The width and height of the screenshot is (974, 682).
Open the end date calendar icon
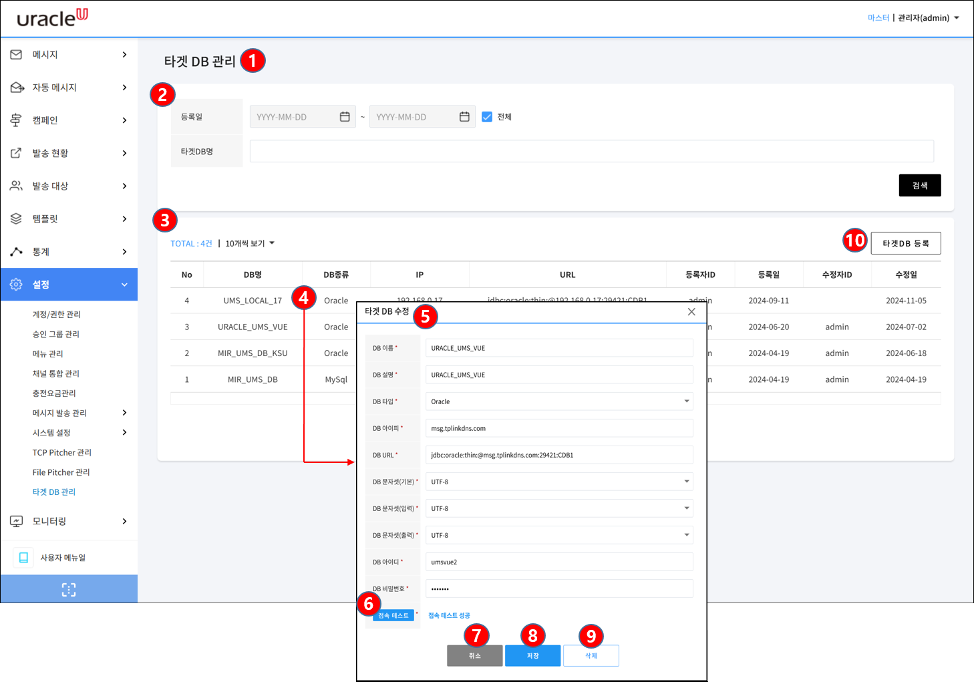464,117
